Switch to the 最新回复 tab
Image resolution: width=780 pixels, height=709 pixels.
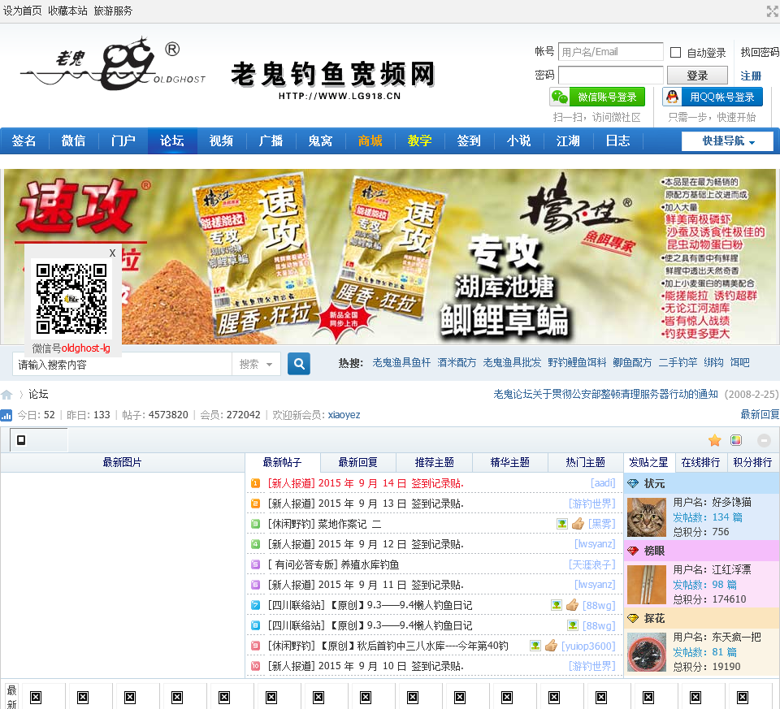(358, 462)
